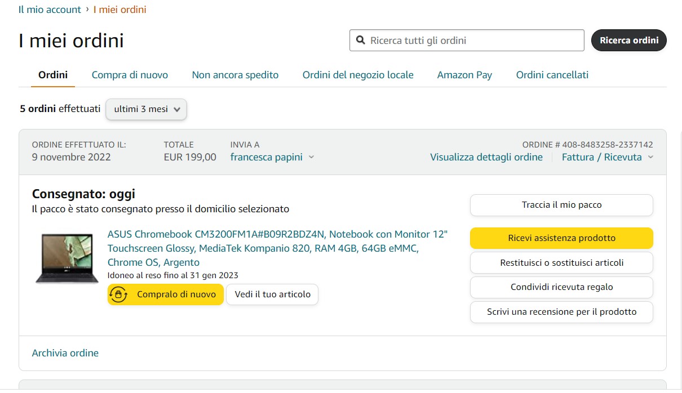Click Scrivi una recensione per il prodotto
Screen dimensions: 682x393
(x=561, y=312)
